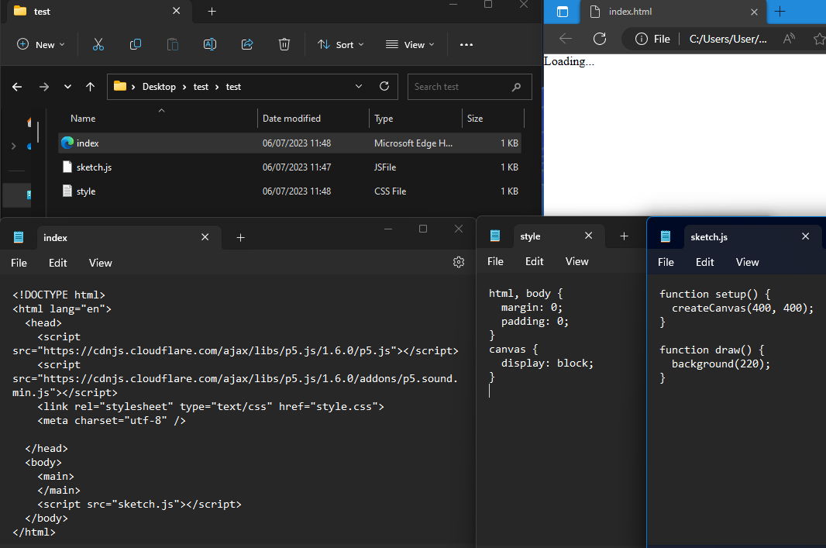Select the index file in File Explorer
The image size is (826, 548).
click(290, 143)
